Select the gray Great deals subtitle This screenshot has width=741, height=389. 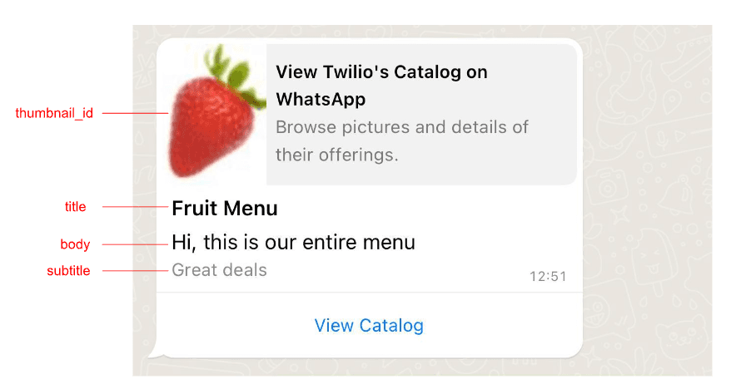[x=220, y=270]
